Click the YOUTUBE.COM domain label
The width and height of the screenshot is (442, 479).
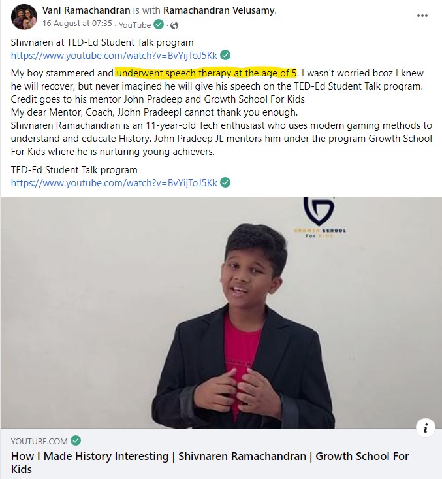(x=39, y=441)
